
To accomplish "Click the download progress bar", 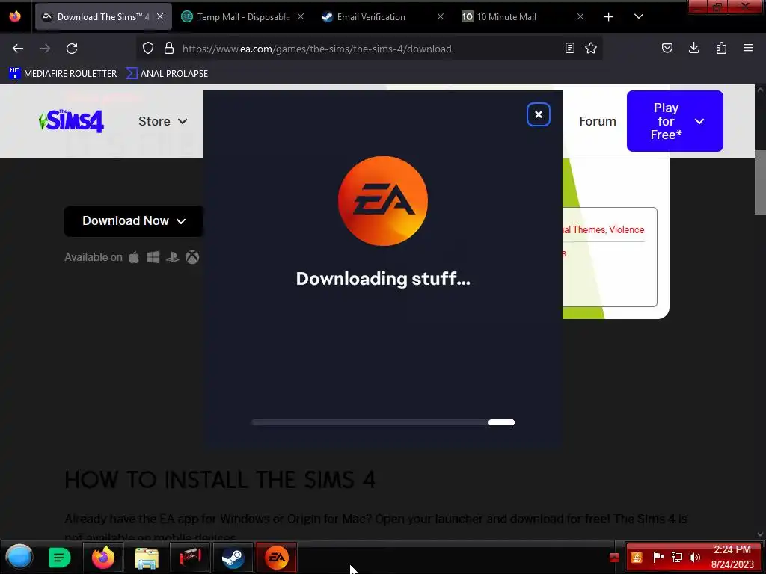I will [383, 422].
